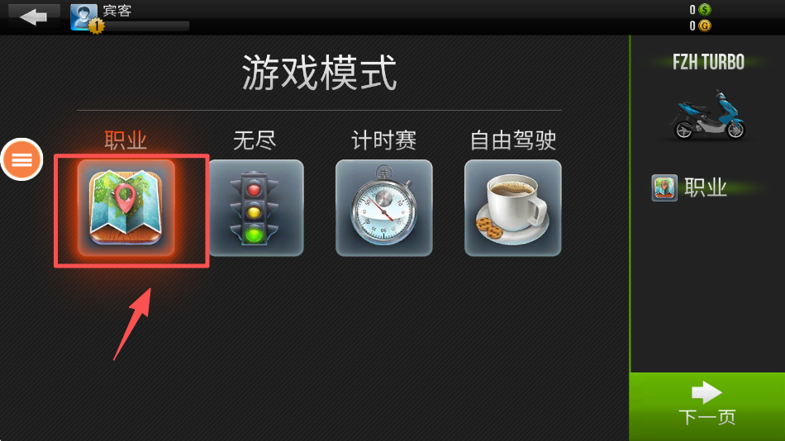Choose the 无尽 endless traffic light icon
This screenshot has height=441, width=785.
[x=255, y=208]
